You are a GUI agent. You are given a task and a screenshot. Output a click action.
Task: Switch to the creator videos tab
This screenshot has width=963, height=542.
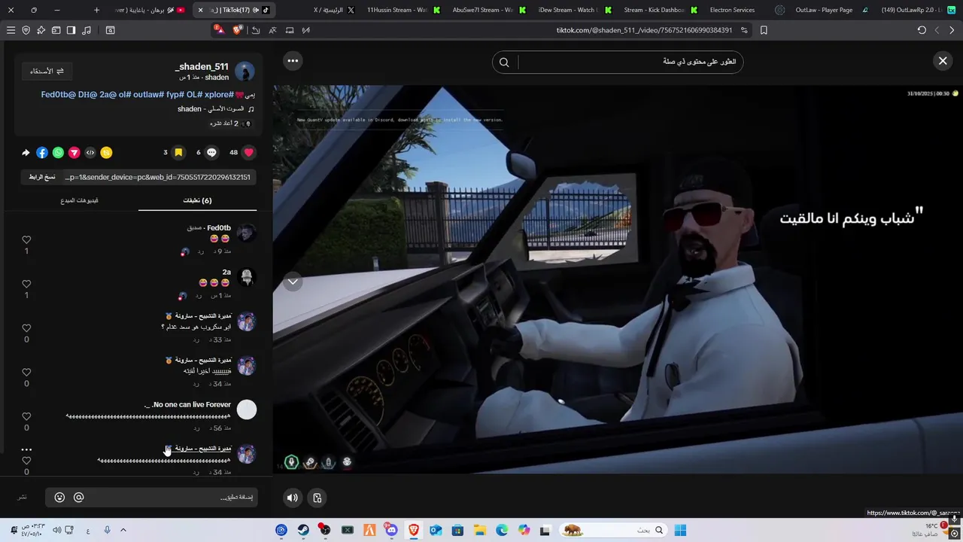coord(79,200)
